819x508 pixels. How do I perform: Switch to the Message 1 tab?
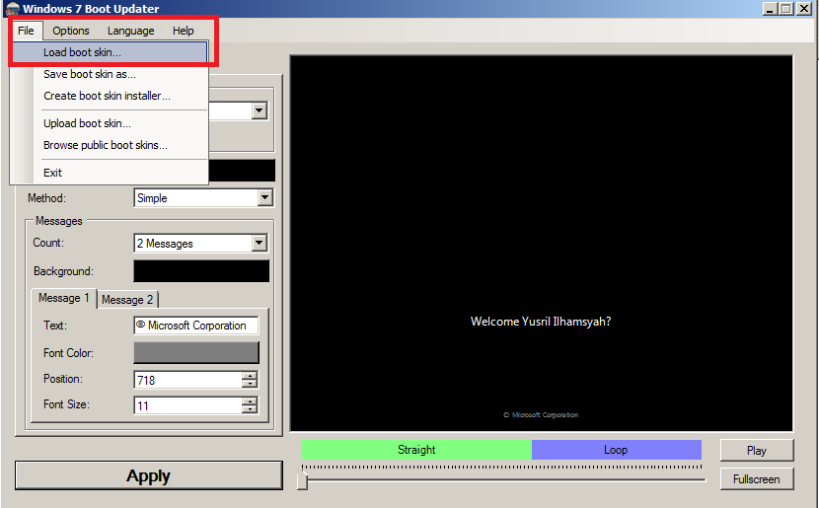(64, 298)
